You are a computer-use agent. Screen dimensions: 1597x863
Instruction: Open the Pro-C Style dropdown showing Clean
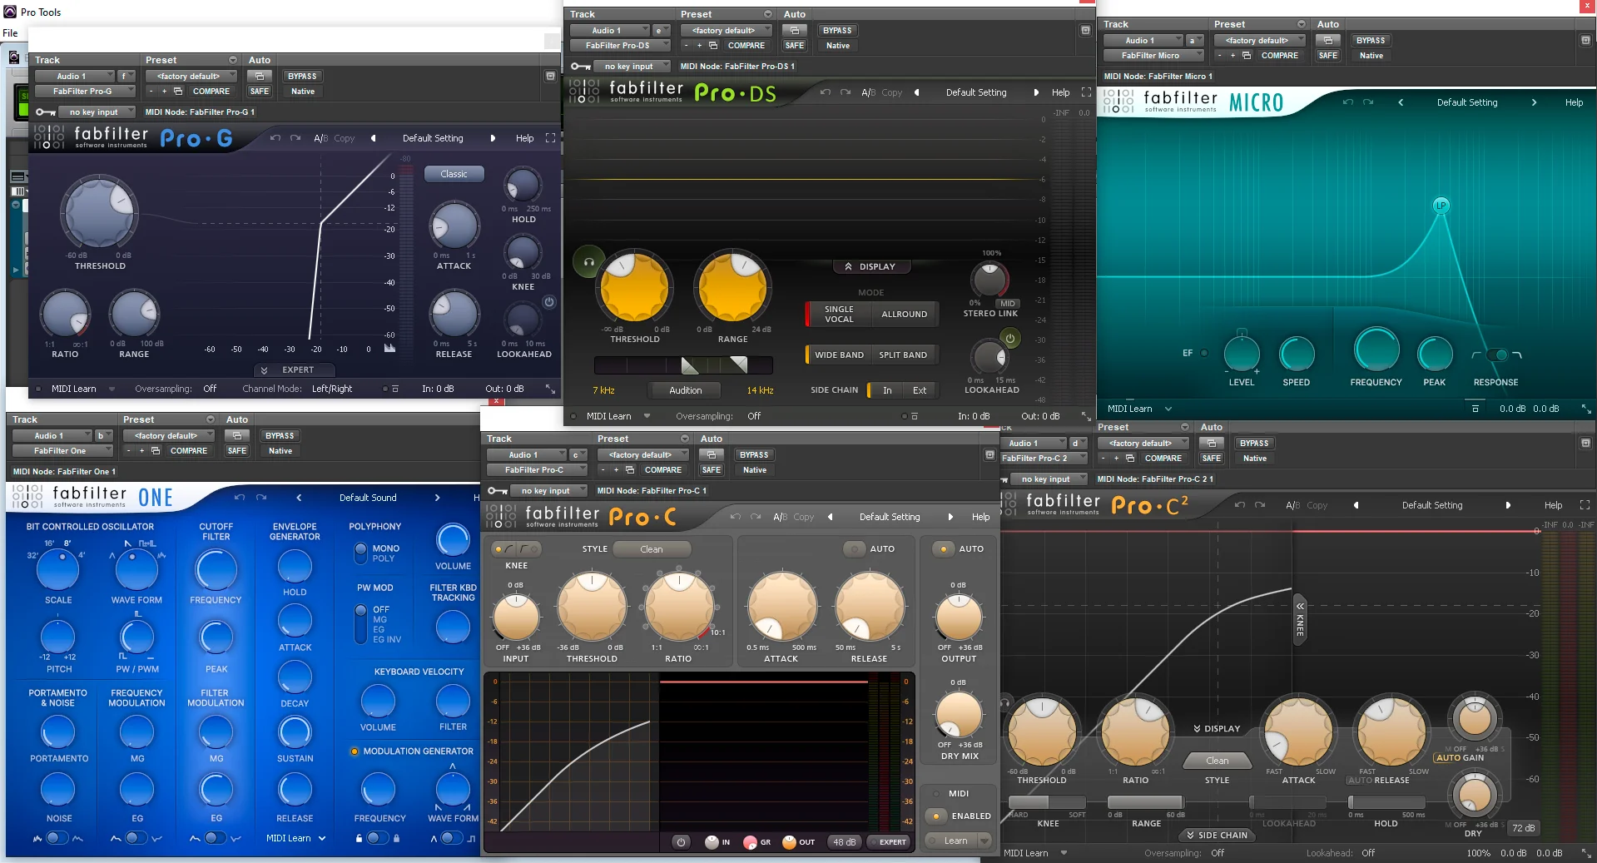[x=652, y=549]
